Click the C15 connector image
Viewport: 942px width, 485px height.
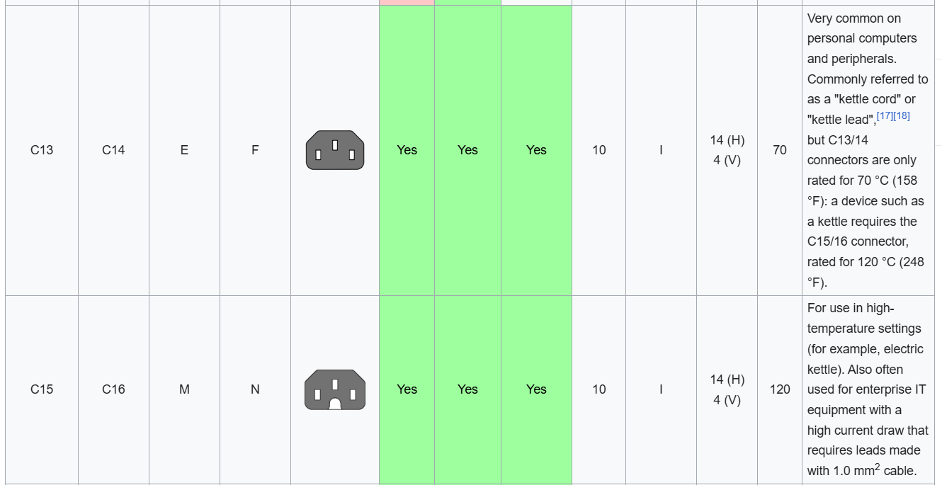[335, 389]
